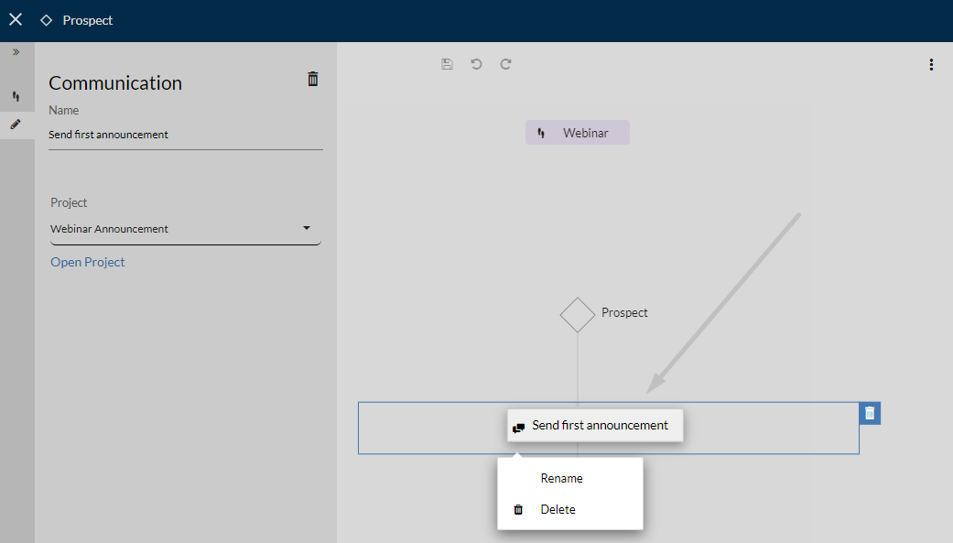
Task: Select the 'Send first announcement' node
Action: tap(595, 426)
